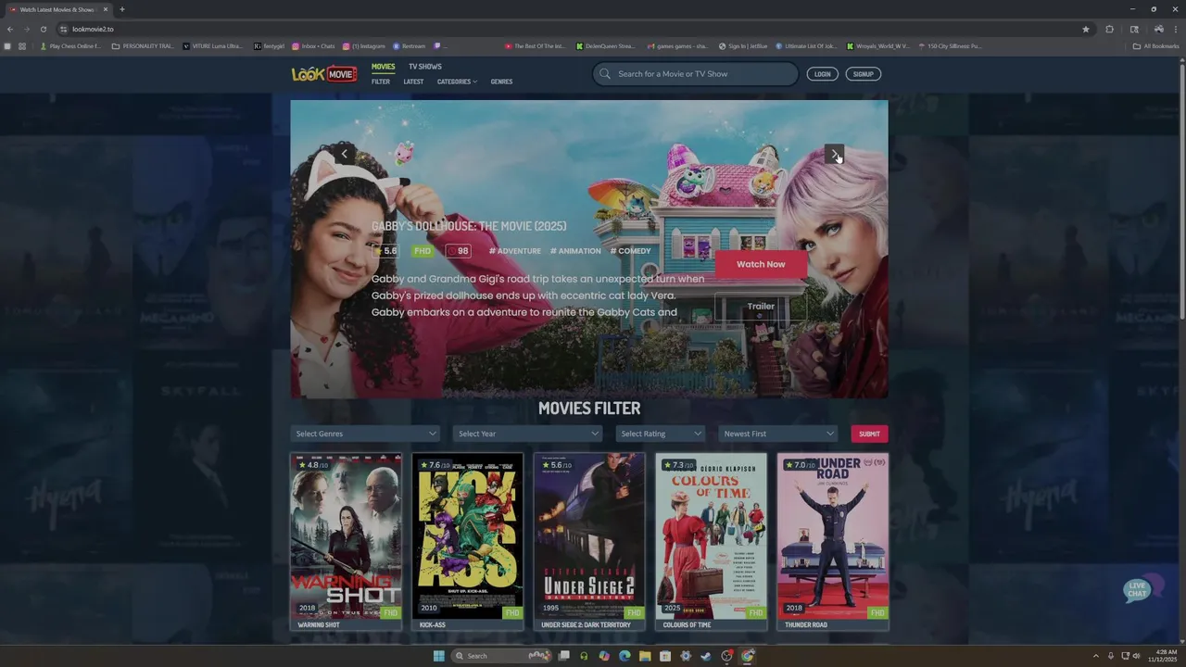Open Chrome profile avatar
The height and width of the screenshot is (667, 1186).
(1158, 29)
